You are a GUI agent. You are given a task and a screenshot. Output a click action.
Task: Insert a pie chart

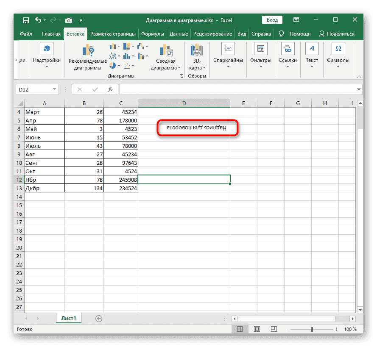tap(112, 66)
